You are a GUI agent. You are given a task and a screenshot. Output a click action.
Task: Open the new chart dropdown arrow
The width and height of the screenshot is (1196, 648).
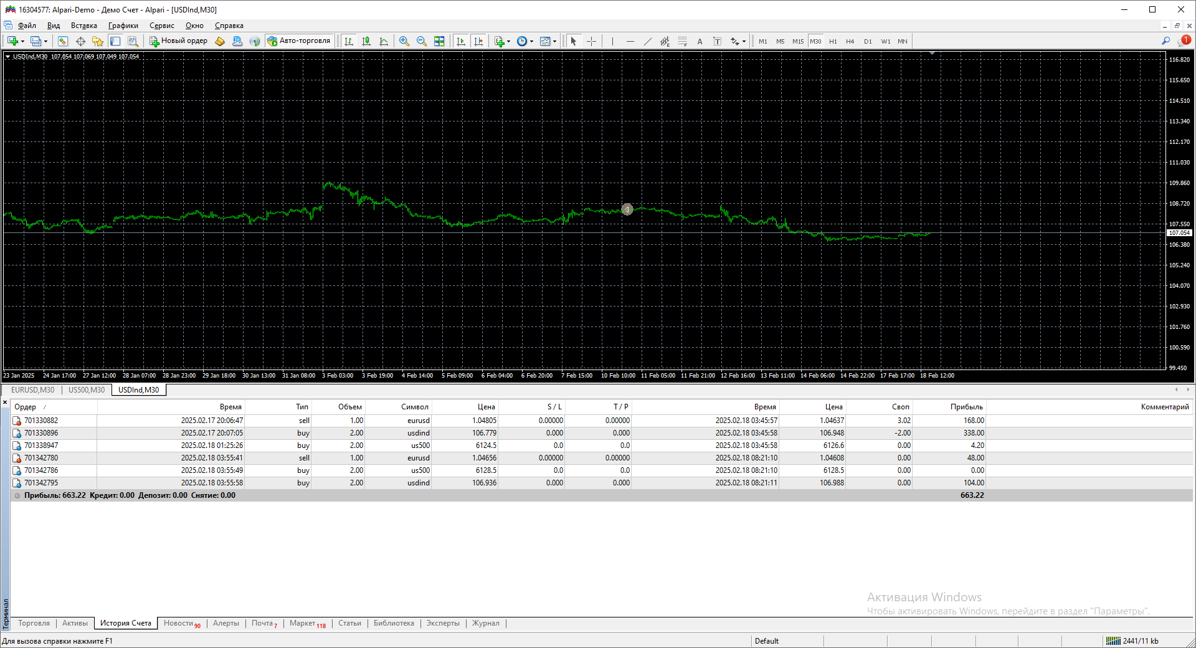[x=23, y=42]
